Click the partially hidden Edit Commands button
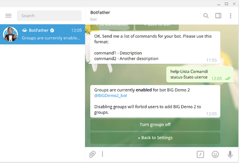 [x=112, y=27]
